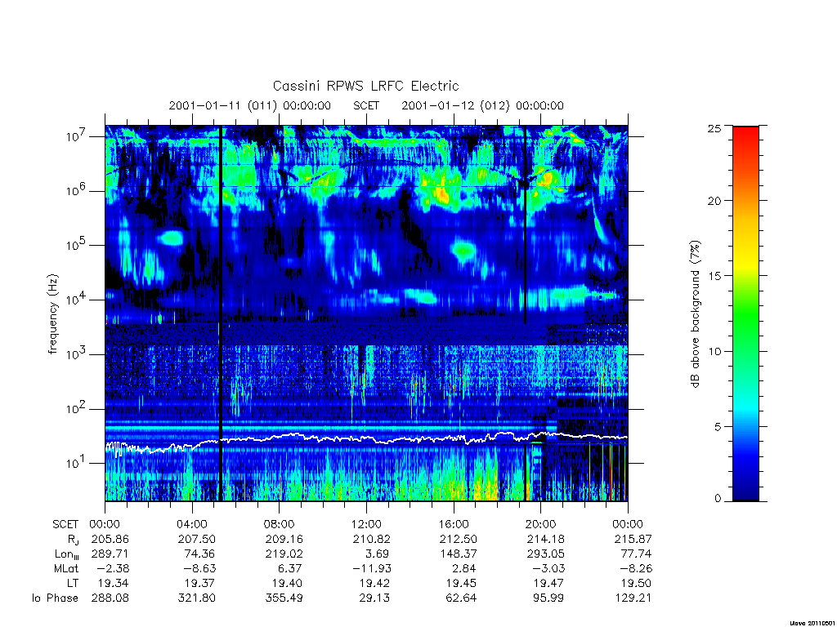
Task: Click the green middle of the color bar
Action: [745, 314]
